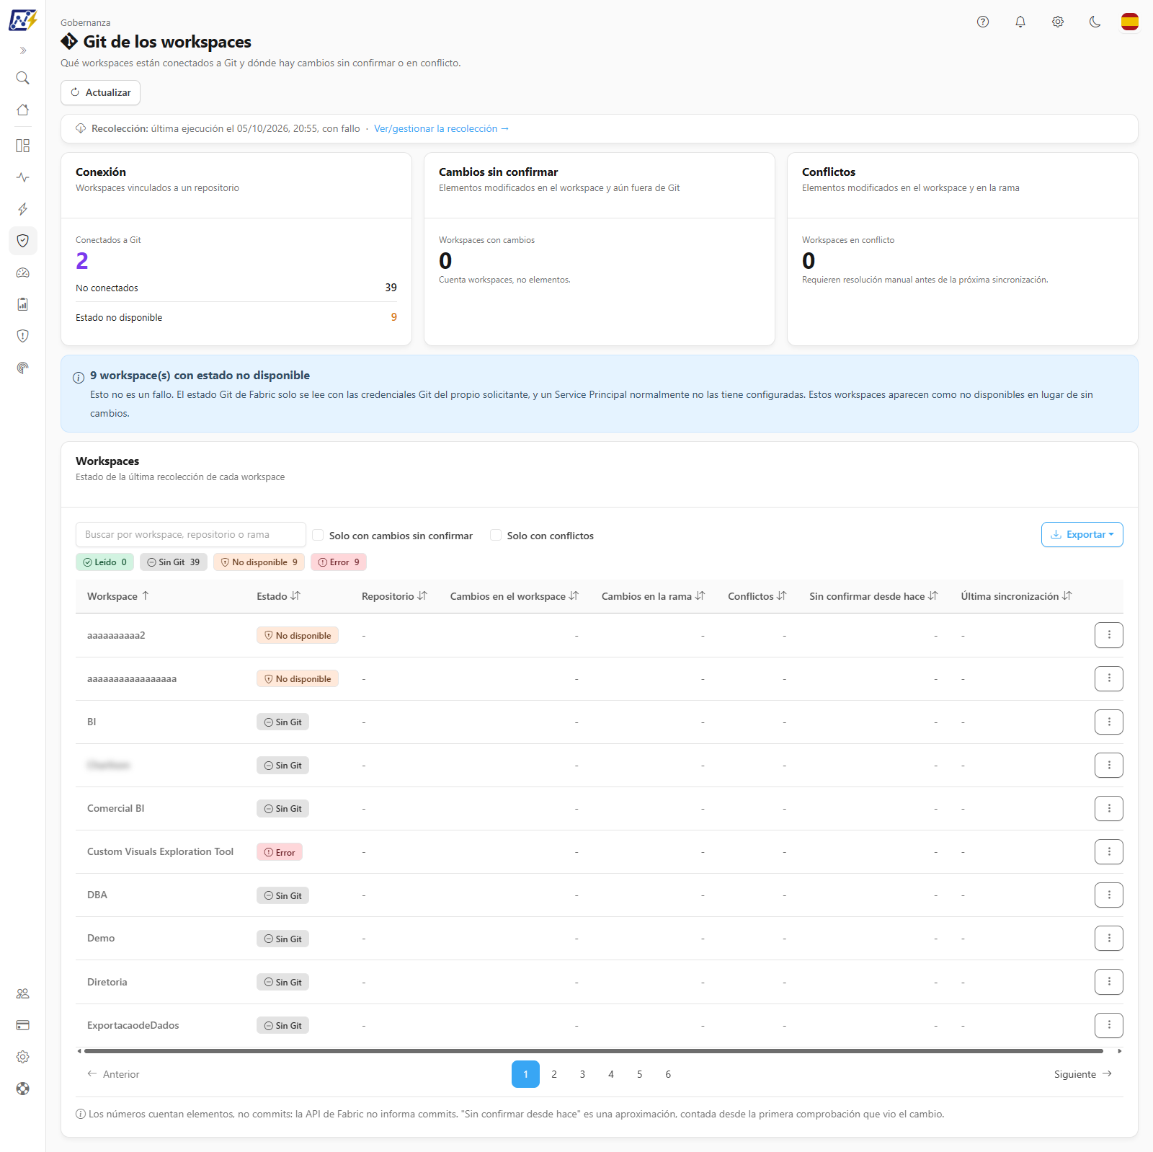Sort by the Estado column header
The width and height of the screenshot is (1153, 1152).
click(x=279, y=596)
